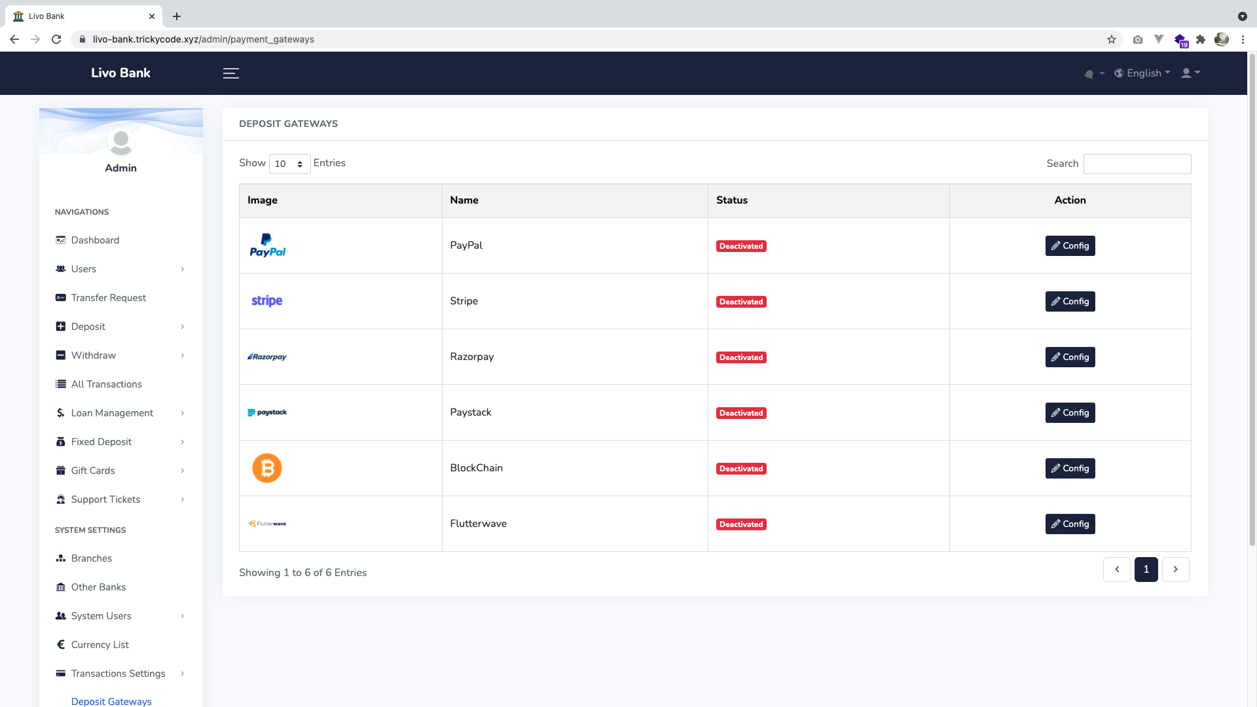Screen dimensions: 1257x707
Task: Open the Other Banks navigation item
Action: click(121, 587)
